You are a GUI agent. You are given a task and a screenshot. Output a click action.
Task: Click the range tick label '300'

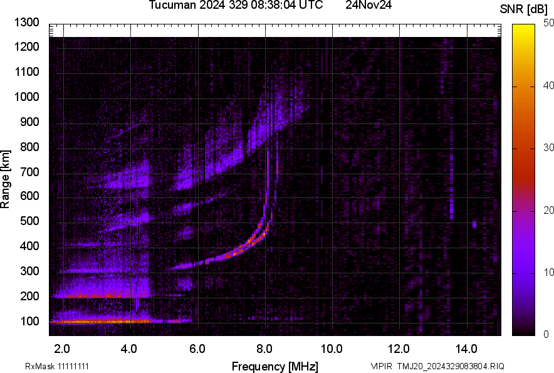click(29, 271)
